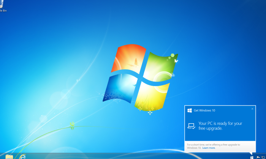This screenshot has height=159, width=266.
Task: Click the "Get Windows 10" title text
Action: click(204, 110)
